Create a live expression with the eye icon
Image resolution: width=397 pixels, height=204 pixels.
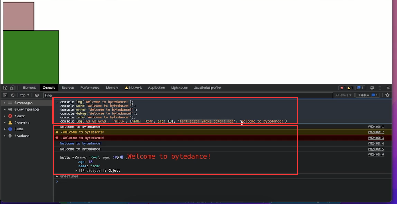point(37,95)
